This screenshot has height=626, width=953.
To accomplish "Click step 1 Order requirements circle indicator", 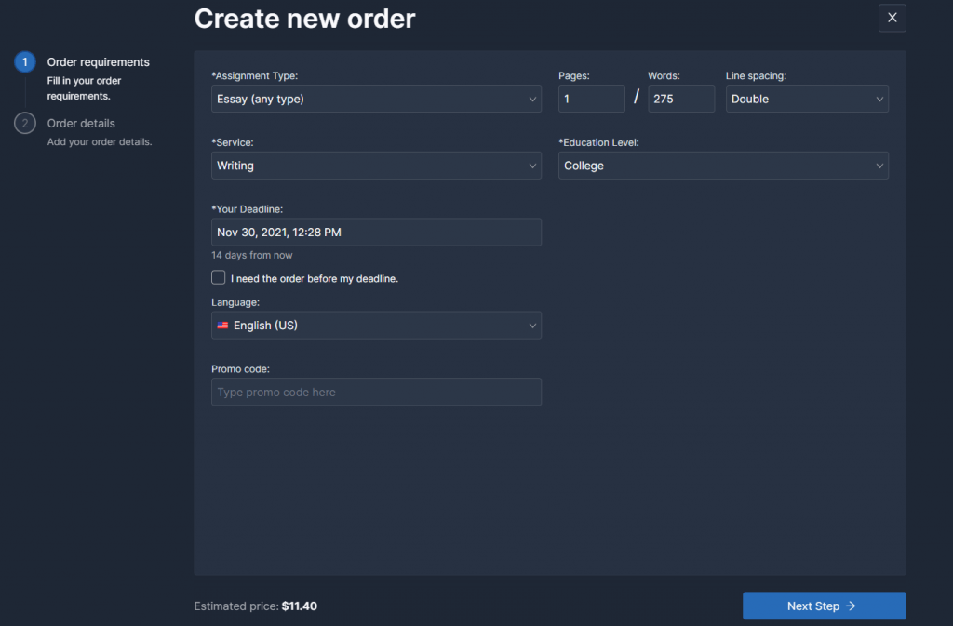I will 24,61.
